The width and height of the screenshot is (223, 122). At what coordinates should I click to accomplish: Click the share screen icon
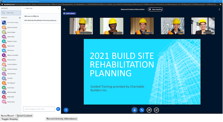click(156, 110)
